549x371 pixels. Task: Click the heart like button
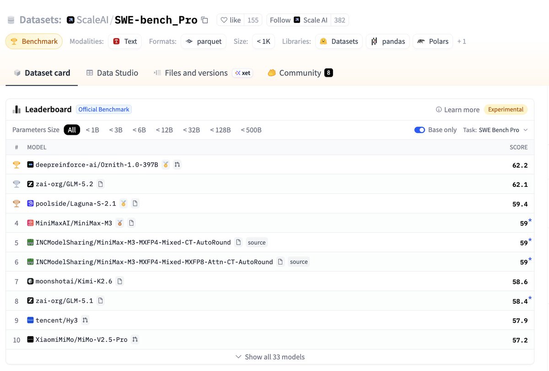[x=231, y=20]
